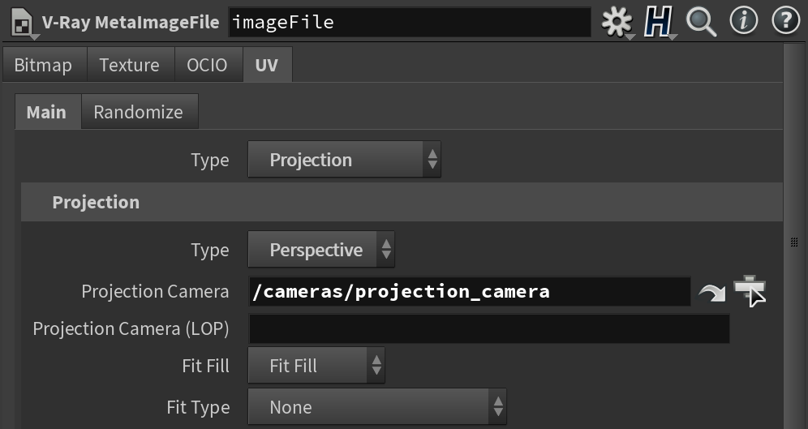Open the UV Type Projection dropdown

coord(344,160)
